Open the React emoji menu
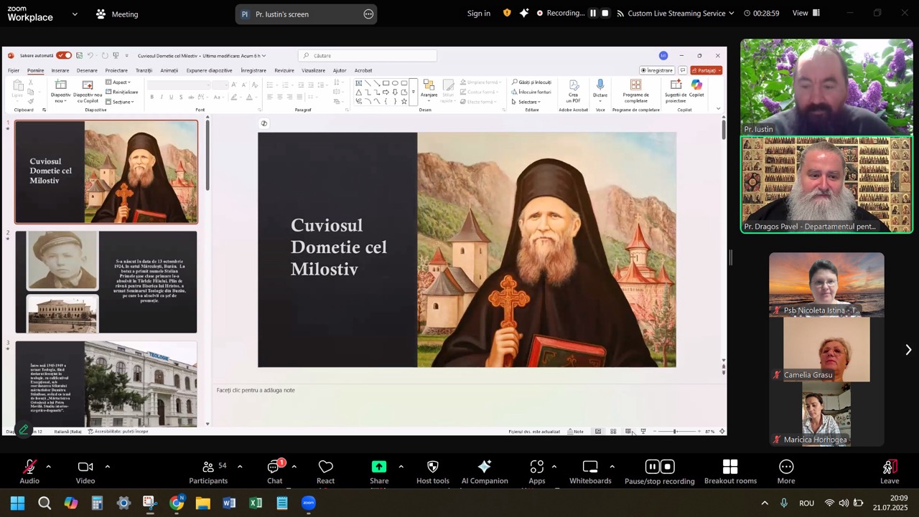 point(325,470)
